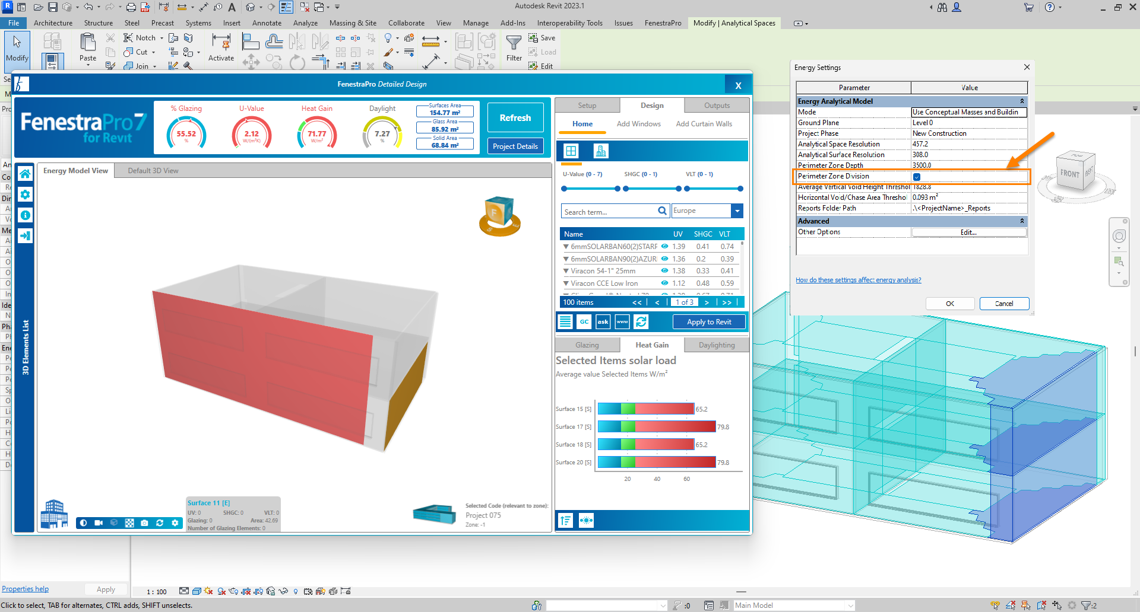Screen dimensions: 1140x612
Task: Go to next page of glazing list
Action: [x=707, y=302]
